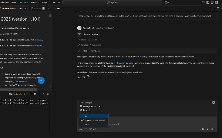222x138 pixels.
Task: Open the Copilot icon in the title bar
Action: point(166,2)
